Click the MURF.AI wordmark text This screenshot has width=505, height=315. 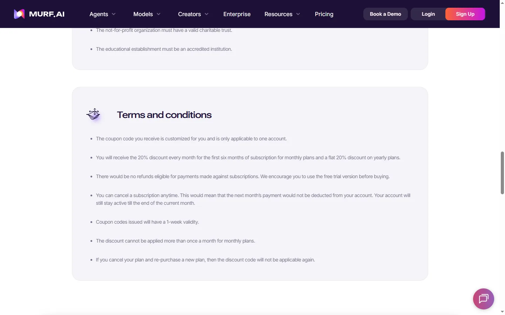coord(47,14)
